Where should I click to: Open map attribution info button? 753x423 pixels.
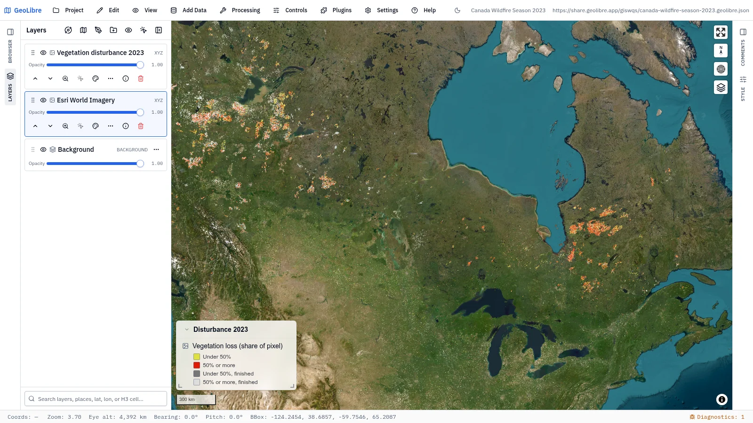pyautogui.click(x=722, y=399)
